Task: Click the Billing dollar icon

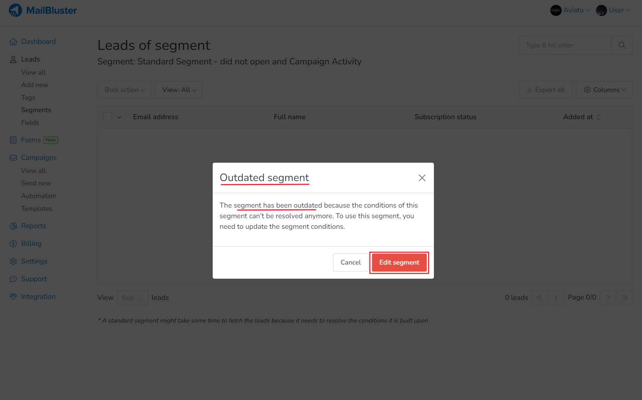Action: 13,244
